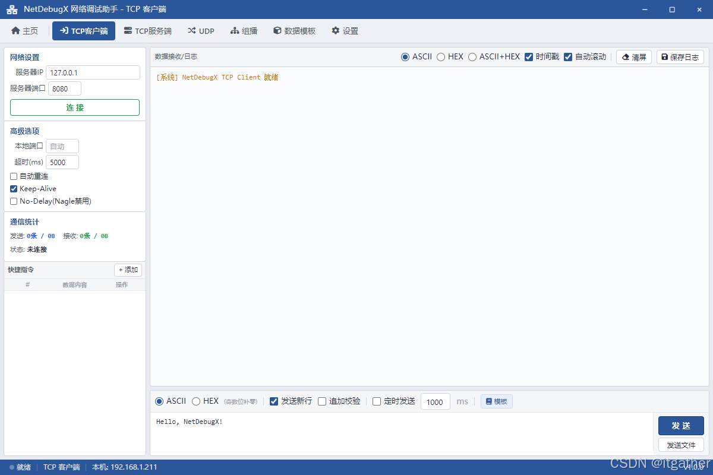Toggle the 自动滚动 auto-scroll checkbox
Screen dimensions: 713x475
[568, 57]
